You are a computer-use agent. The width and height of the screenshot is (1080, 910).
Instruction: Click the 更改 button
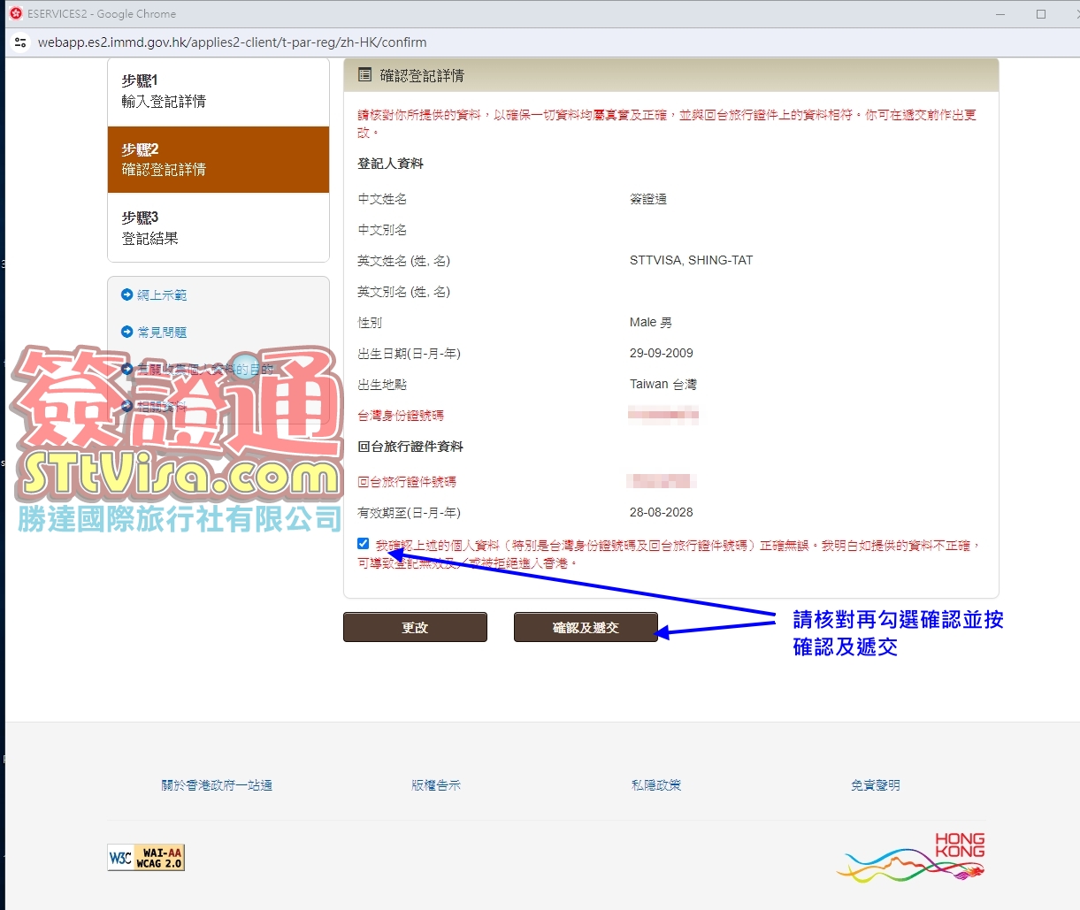tap(415, 627)
